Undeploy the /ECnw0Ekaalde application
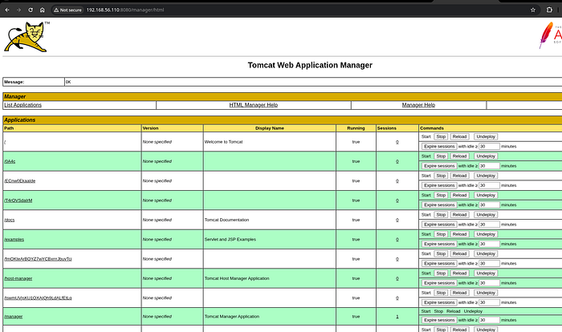This screenshot has width=562, height=332. pos(486,176)
